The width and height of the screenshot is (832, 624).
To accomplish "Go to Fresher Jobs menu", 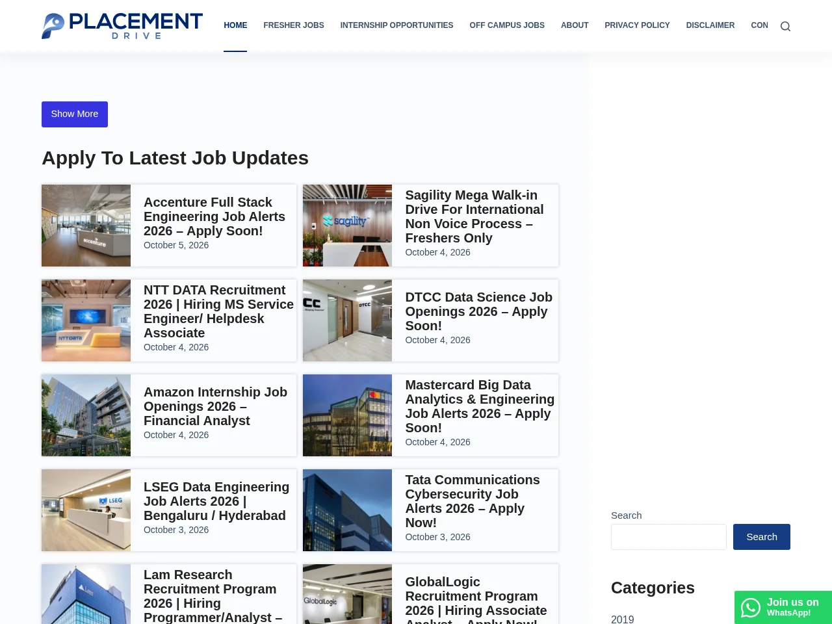I will pos(294,25).
